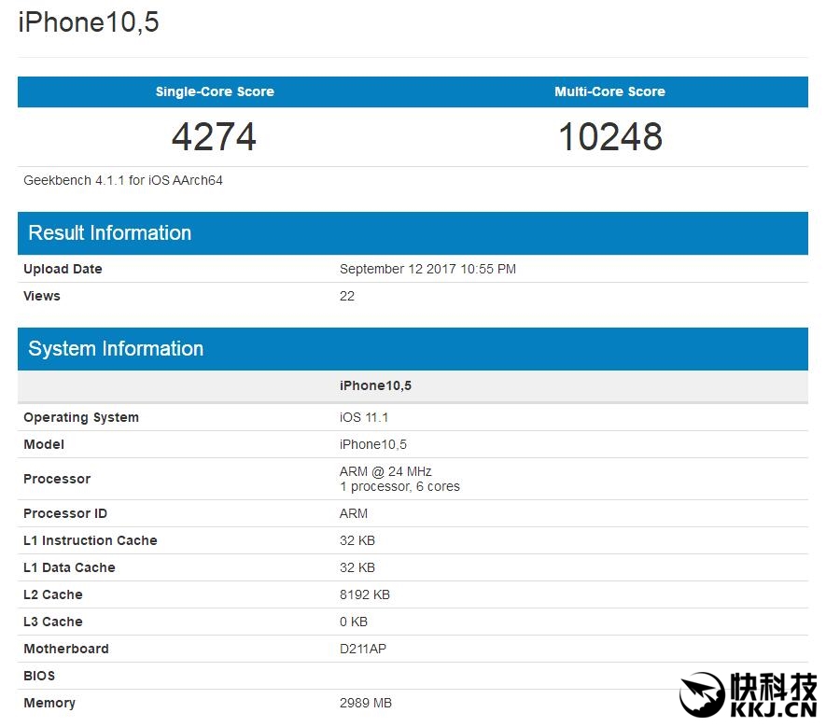
Task: Click the 0 KB value
Action: click(354, 622)
